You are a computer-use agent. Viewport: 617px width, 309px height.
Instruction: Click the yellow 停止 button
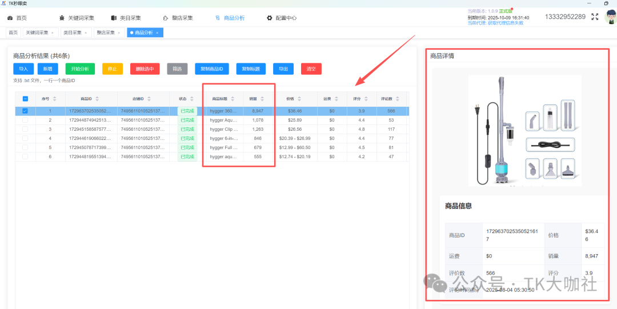click(113, 69)
